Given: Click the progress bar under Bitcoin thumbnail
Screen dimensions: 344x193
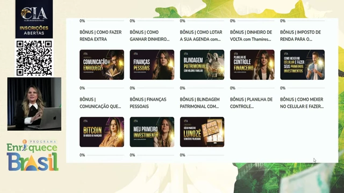Looking at the screenshot, I should point(105,155).
